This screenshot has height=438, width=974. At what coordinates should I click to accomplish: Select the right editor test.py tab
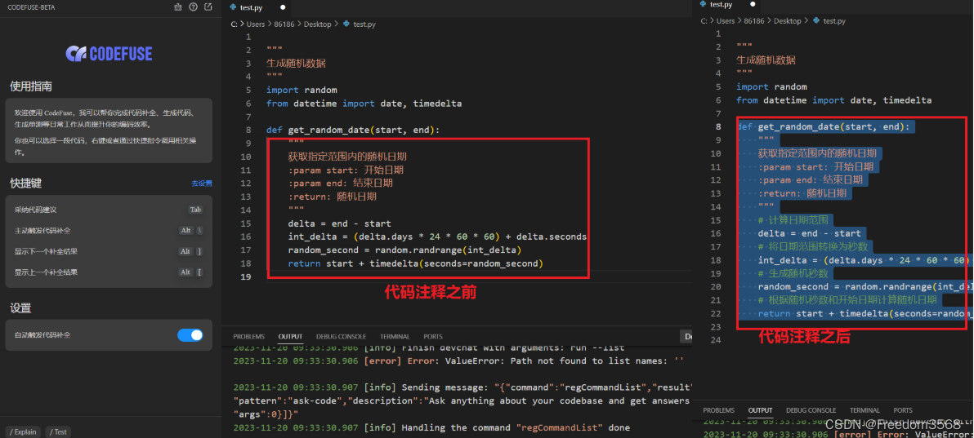pyautogui.click(x=726, y=4)
